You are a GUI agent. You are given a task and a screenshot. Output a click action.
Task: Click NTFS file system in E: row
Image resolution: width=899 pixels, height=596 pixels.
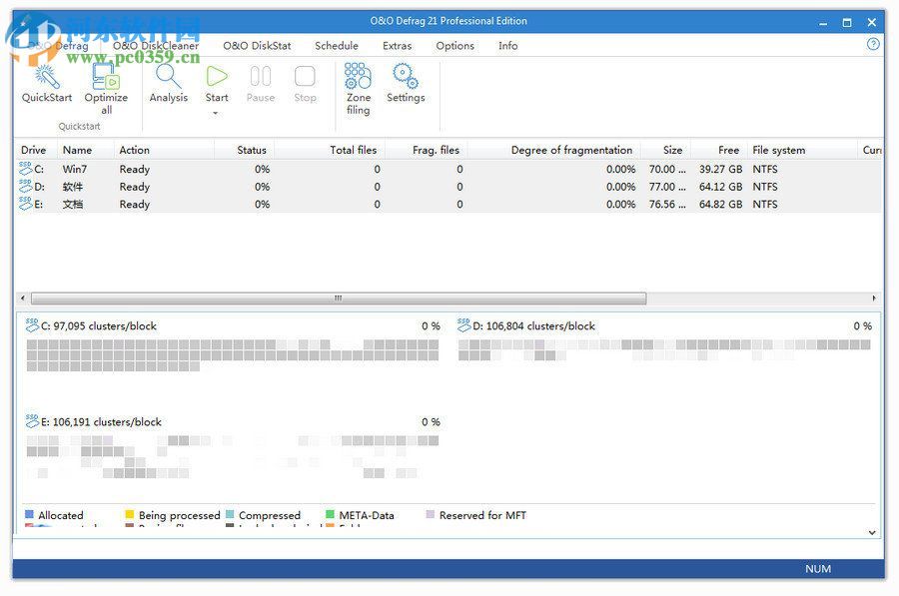tap(765, 204)
